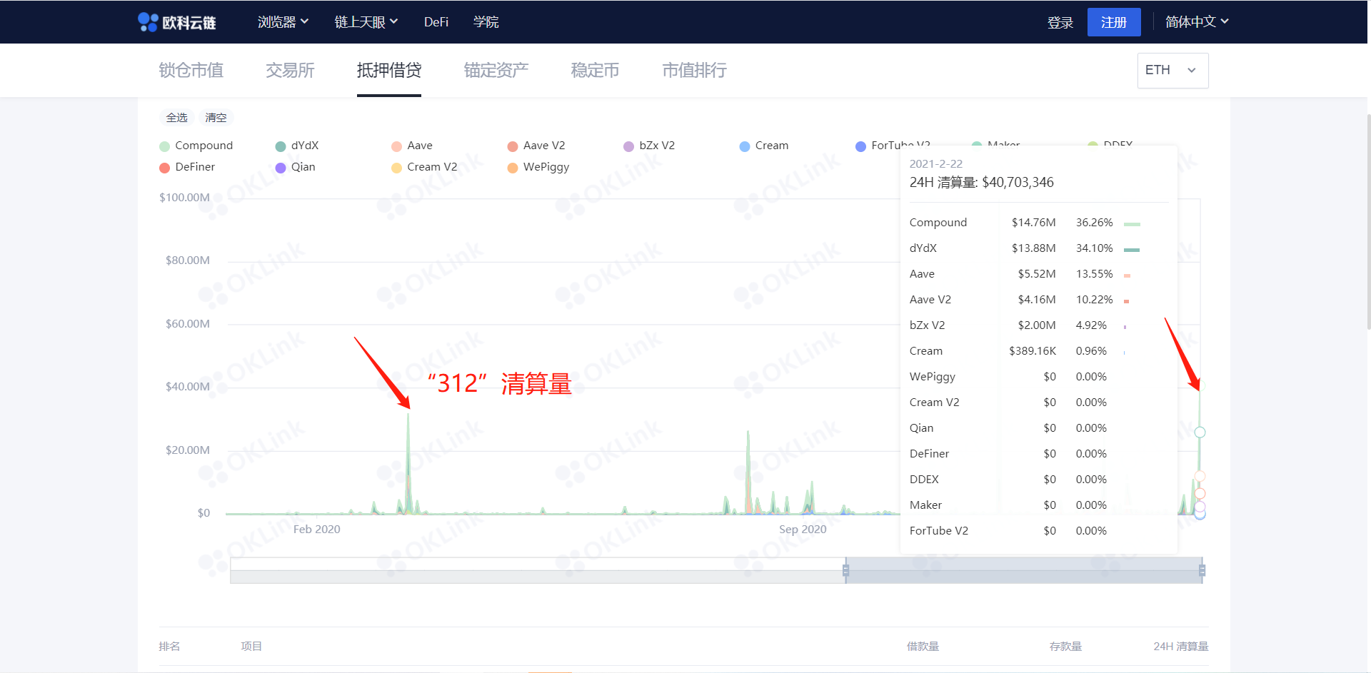This screenshot has width=1371, height=673.
Task: Open the DeFi menu item
Action: 436,21
